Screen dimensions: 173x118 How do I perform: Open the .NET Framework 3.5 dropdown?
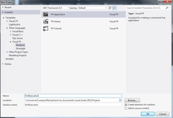coord(55,8)
